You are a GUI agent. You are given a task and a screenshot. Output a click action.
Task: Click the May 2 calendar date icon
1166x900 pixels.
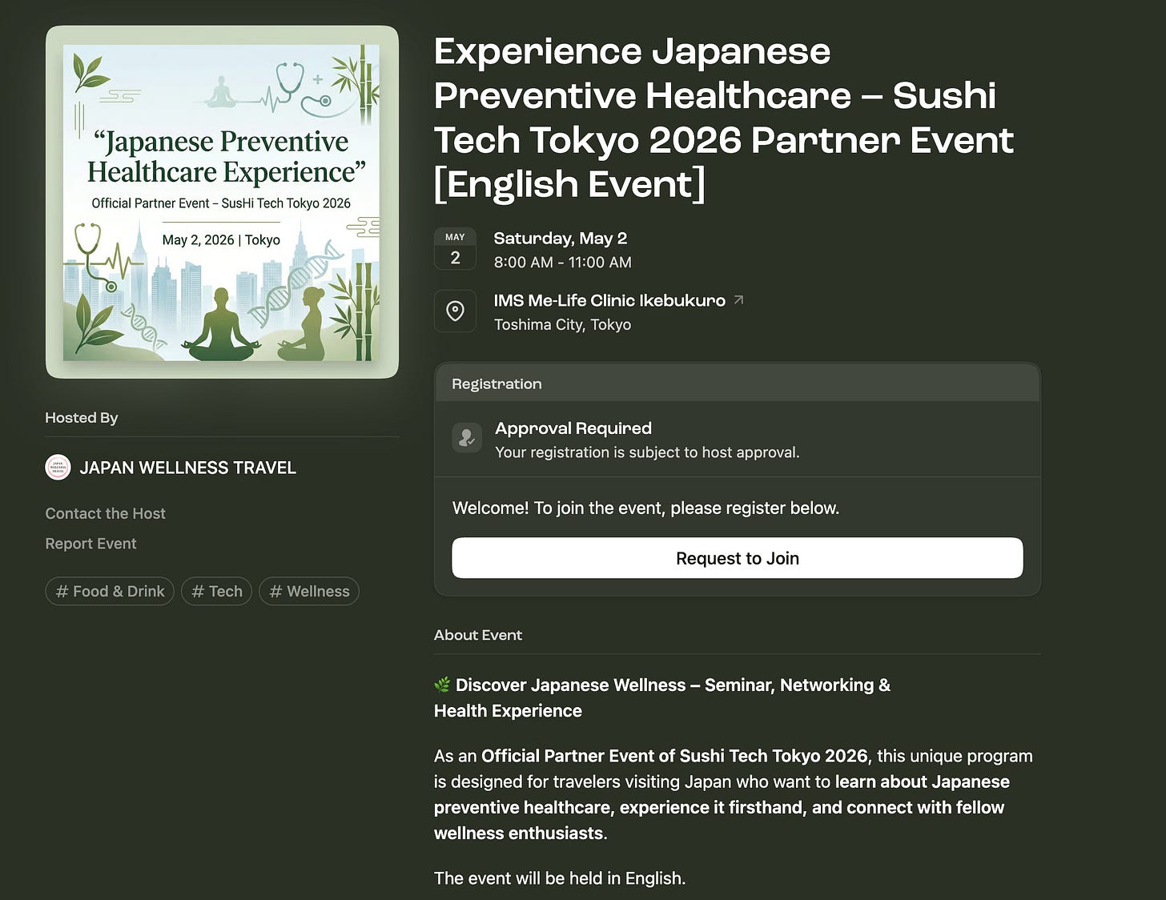(455, 249)
